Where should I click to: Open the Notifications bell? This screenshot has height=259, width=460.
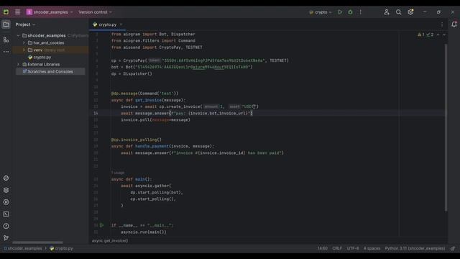(454, 24)
